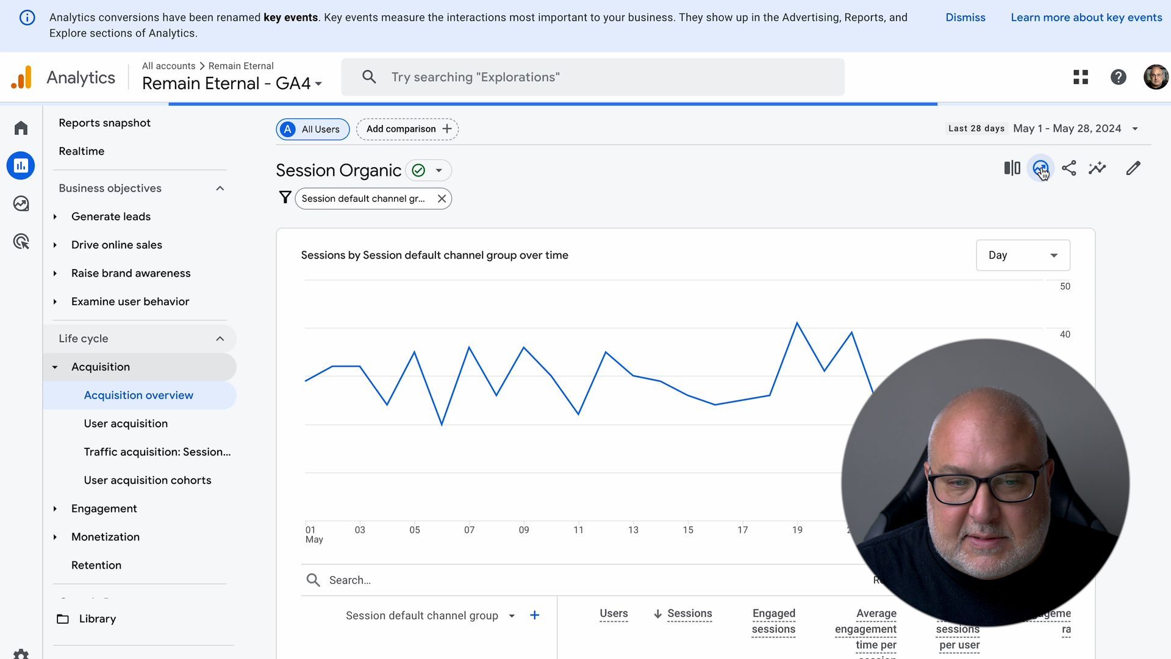Select the anomaly detection icon
This screenshot has height=659, width=1171.
click(x=1097, y=170)
